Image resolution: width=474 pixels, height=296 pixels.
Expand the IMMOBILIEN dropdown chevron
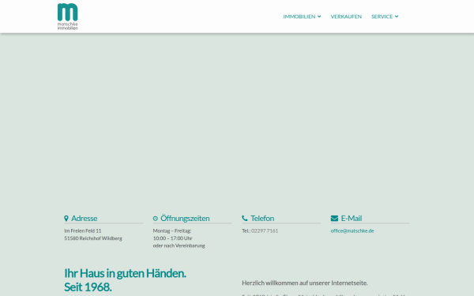pos(319,17)
